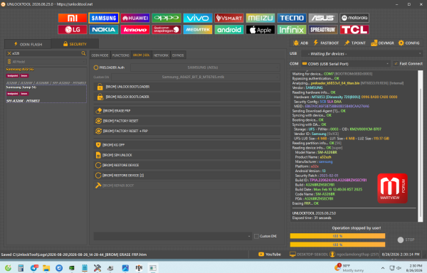The height and width of the screenshot is (273, 427).
Task: Select Samsung Jump 5G model entry
Action: tap(46, 94)
